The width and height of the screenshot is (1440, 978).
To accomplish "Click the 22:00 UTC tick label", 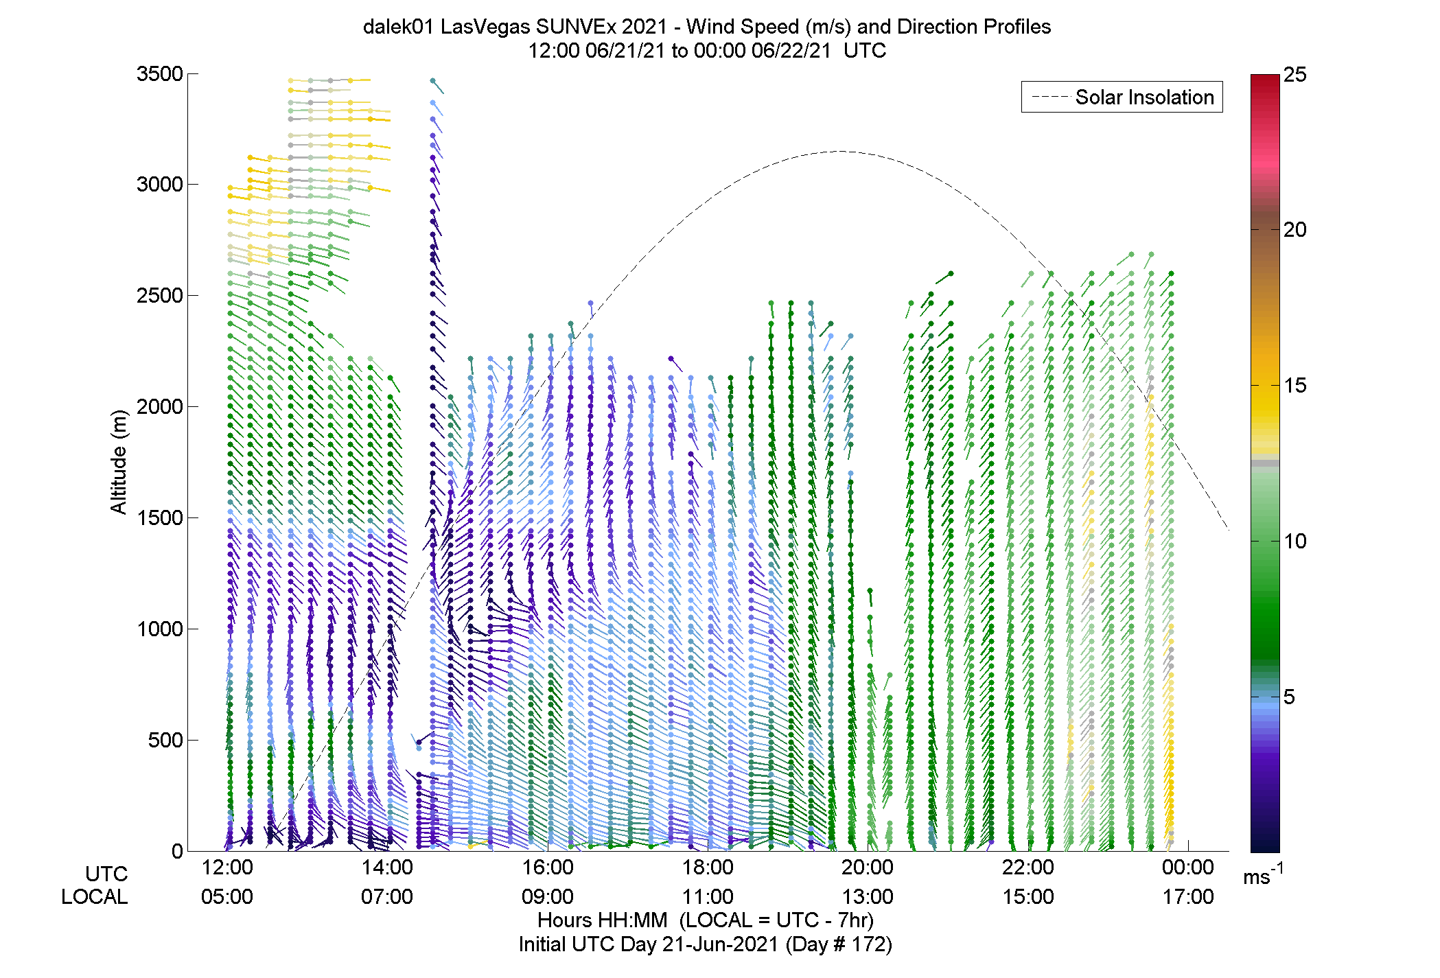I will pyautogui.click(x=1028, y=867).
